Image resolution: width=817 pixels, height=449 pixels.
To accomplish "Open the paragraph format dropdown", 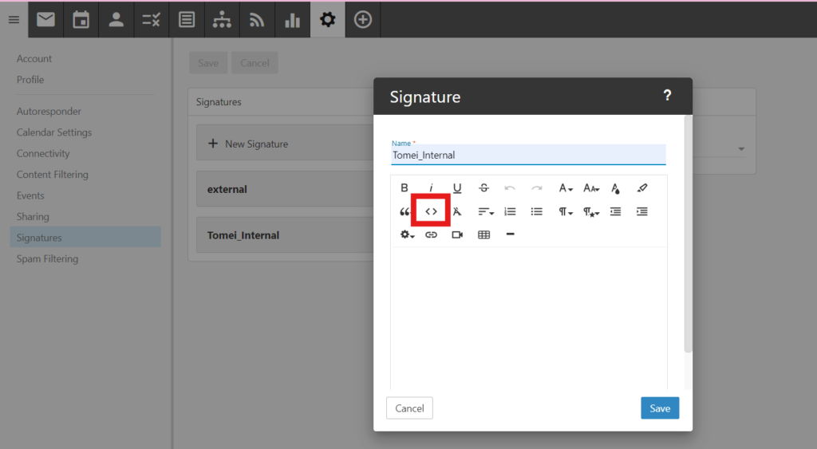I will pos(565,211).
